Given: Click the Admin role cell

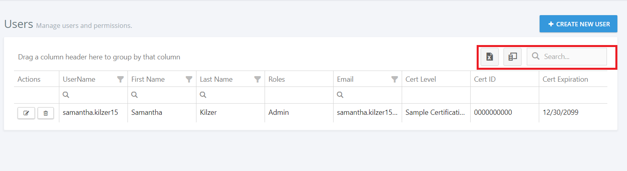Looking at the screenshot, I should [279, 112].
